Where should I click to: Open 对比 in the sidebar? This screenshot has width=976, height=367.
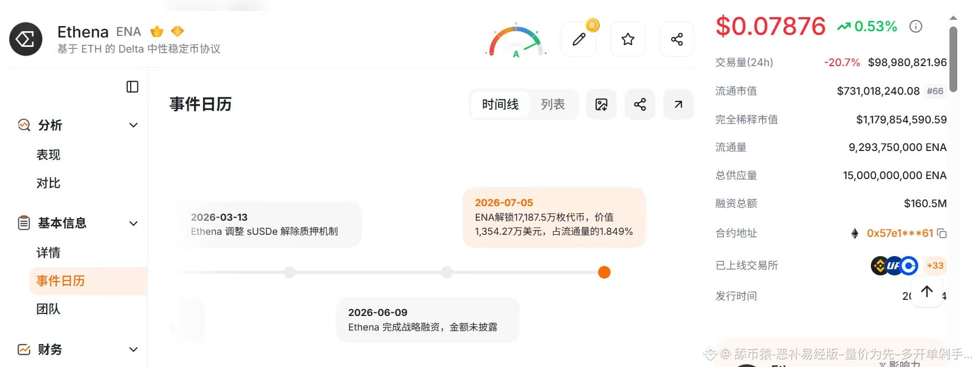click(48, 183)
